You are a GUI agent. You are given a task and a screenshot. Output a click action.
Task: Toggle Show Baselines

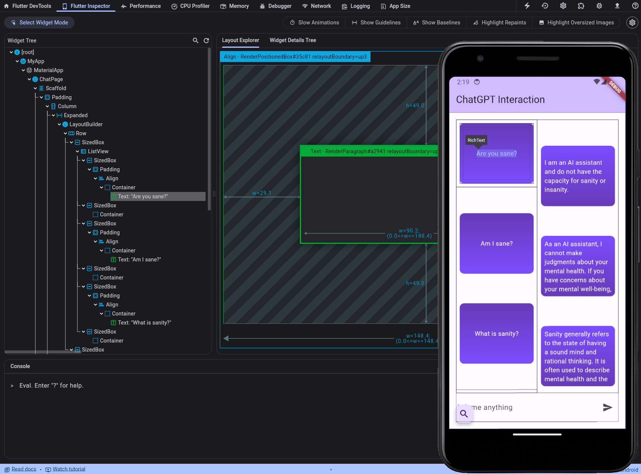[437, 23]
